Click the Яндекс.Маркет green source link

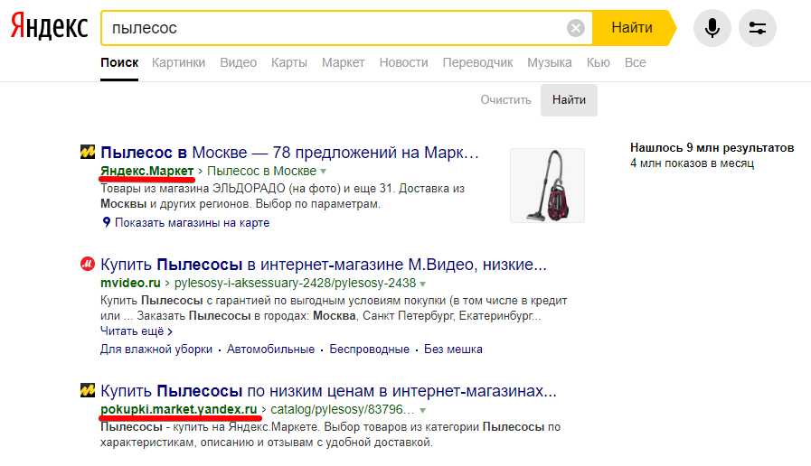(x=146, y=171)
